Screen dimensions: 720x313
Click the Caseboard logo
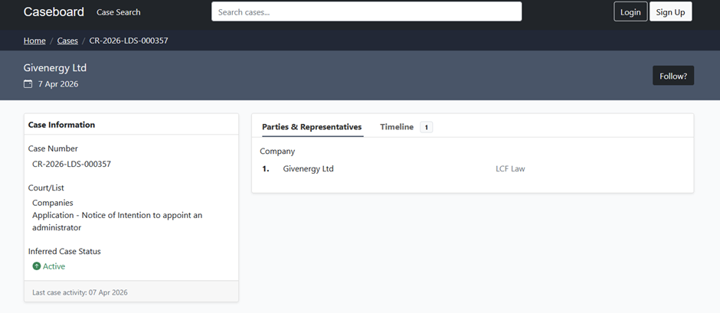tap(54, 12)
